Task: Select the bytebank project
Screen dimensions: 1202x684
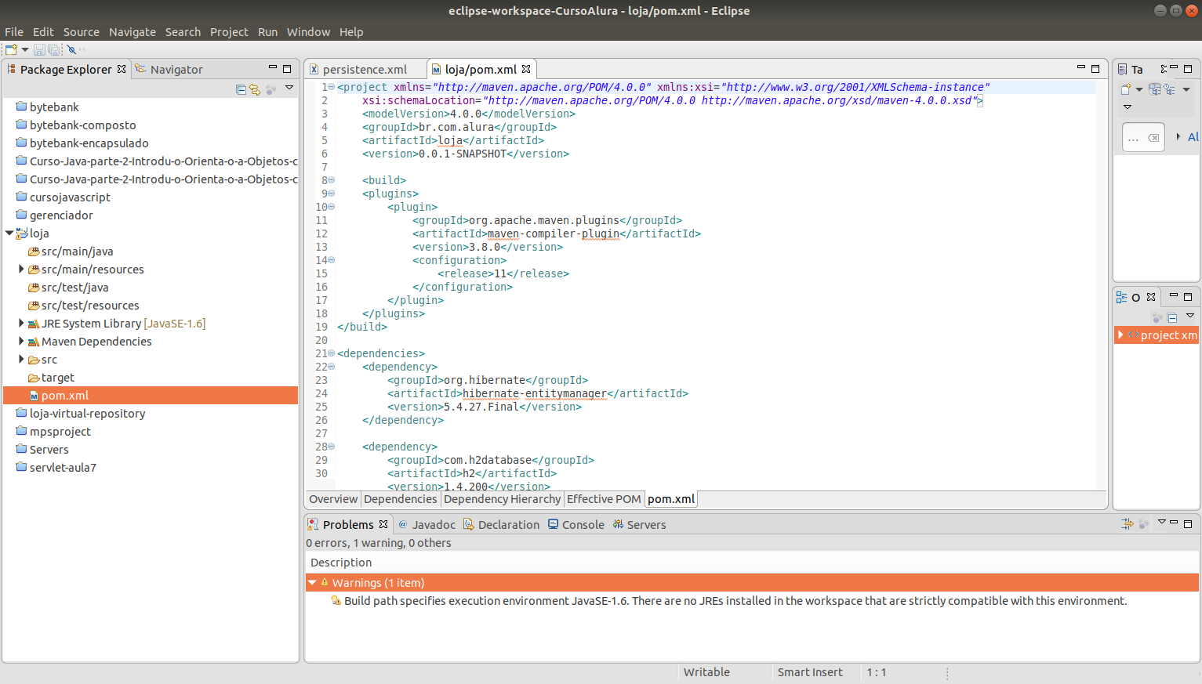Action: click(x=48, y=107)
